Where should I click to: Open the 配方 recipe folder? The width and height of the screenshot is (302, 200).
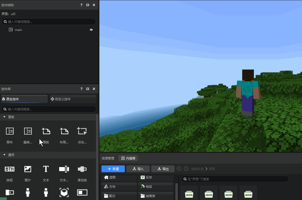coord(119,196)
